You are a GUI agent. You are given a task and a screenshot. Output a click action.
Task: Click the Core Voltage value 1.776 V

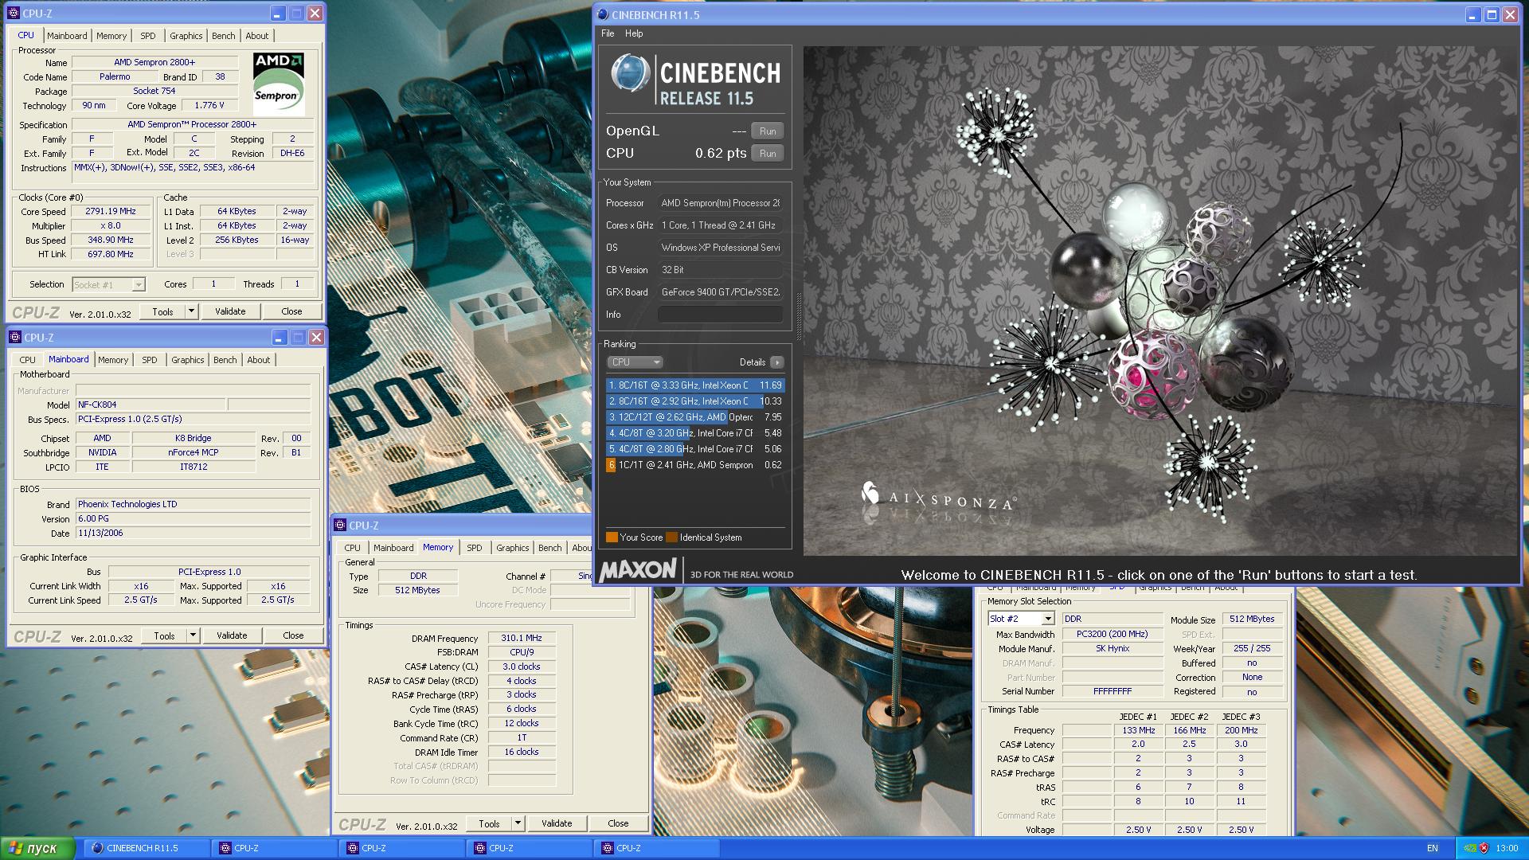coord(209,105)
